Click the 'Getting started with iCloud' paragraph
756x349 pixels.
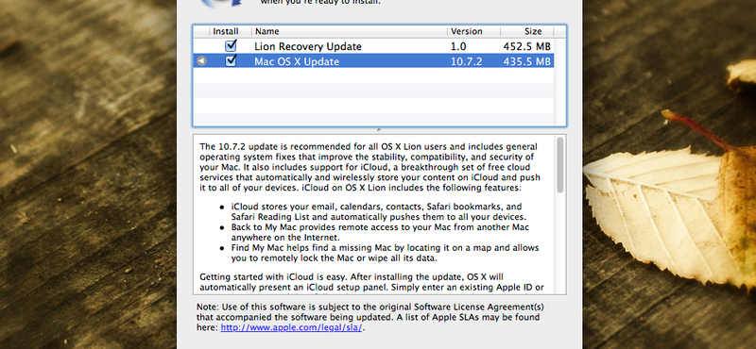pos(371,283)
